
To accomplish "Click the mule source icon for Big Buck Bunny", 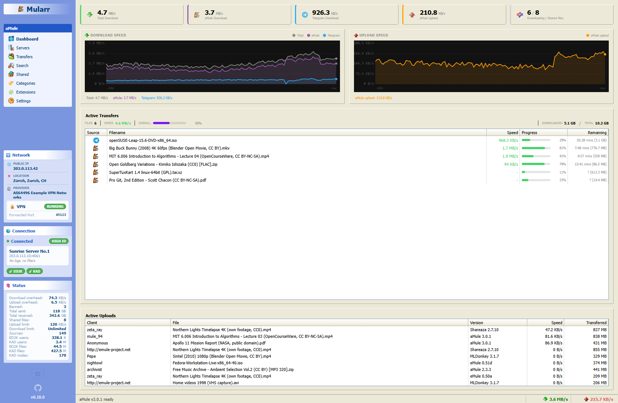I will (96, 148).
